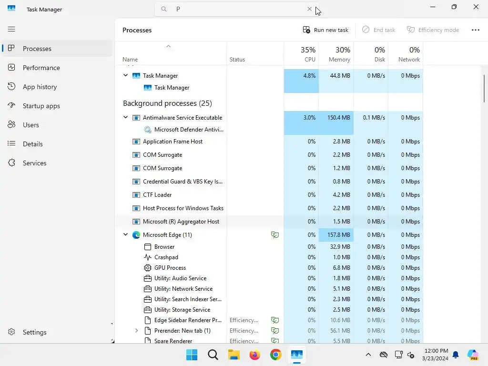Sort processes by Memory column
Viewport: 488px width, 366px height.
pyautogui.click(x=336, y=54)
